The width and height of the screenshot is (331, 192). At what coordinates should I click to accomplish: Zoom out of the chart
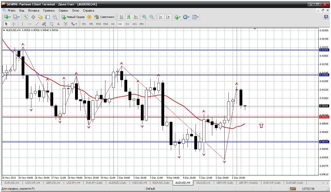click(x=152, y=17)
